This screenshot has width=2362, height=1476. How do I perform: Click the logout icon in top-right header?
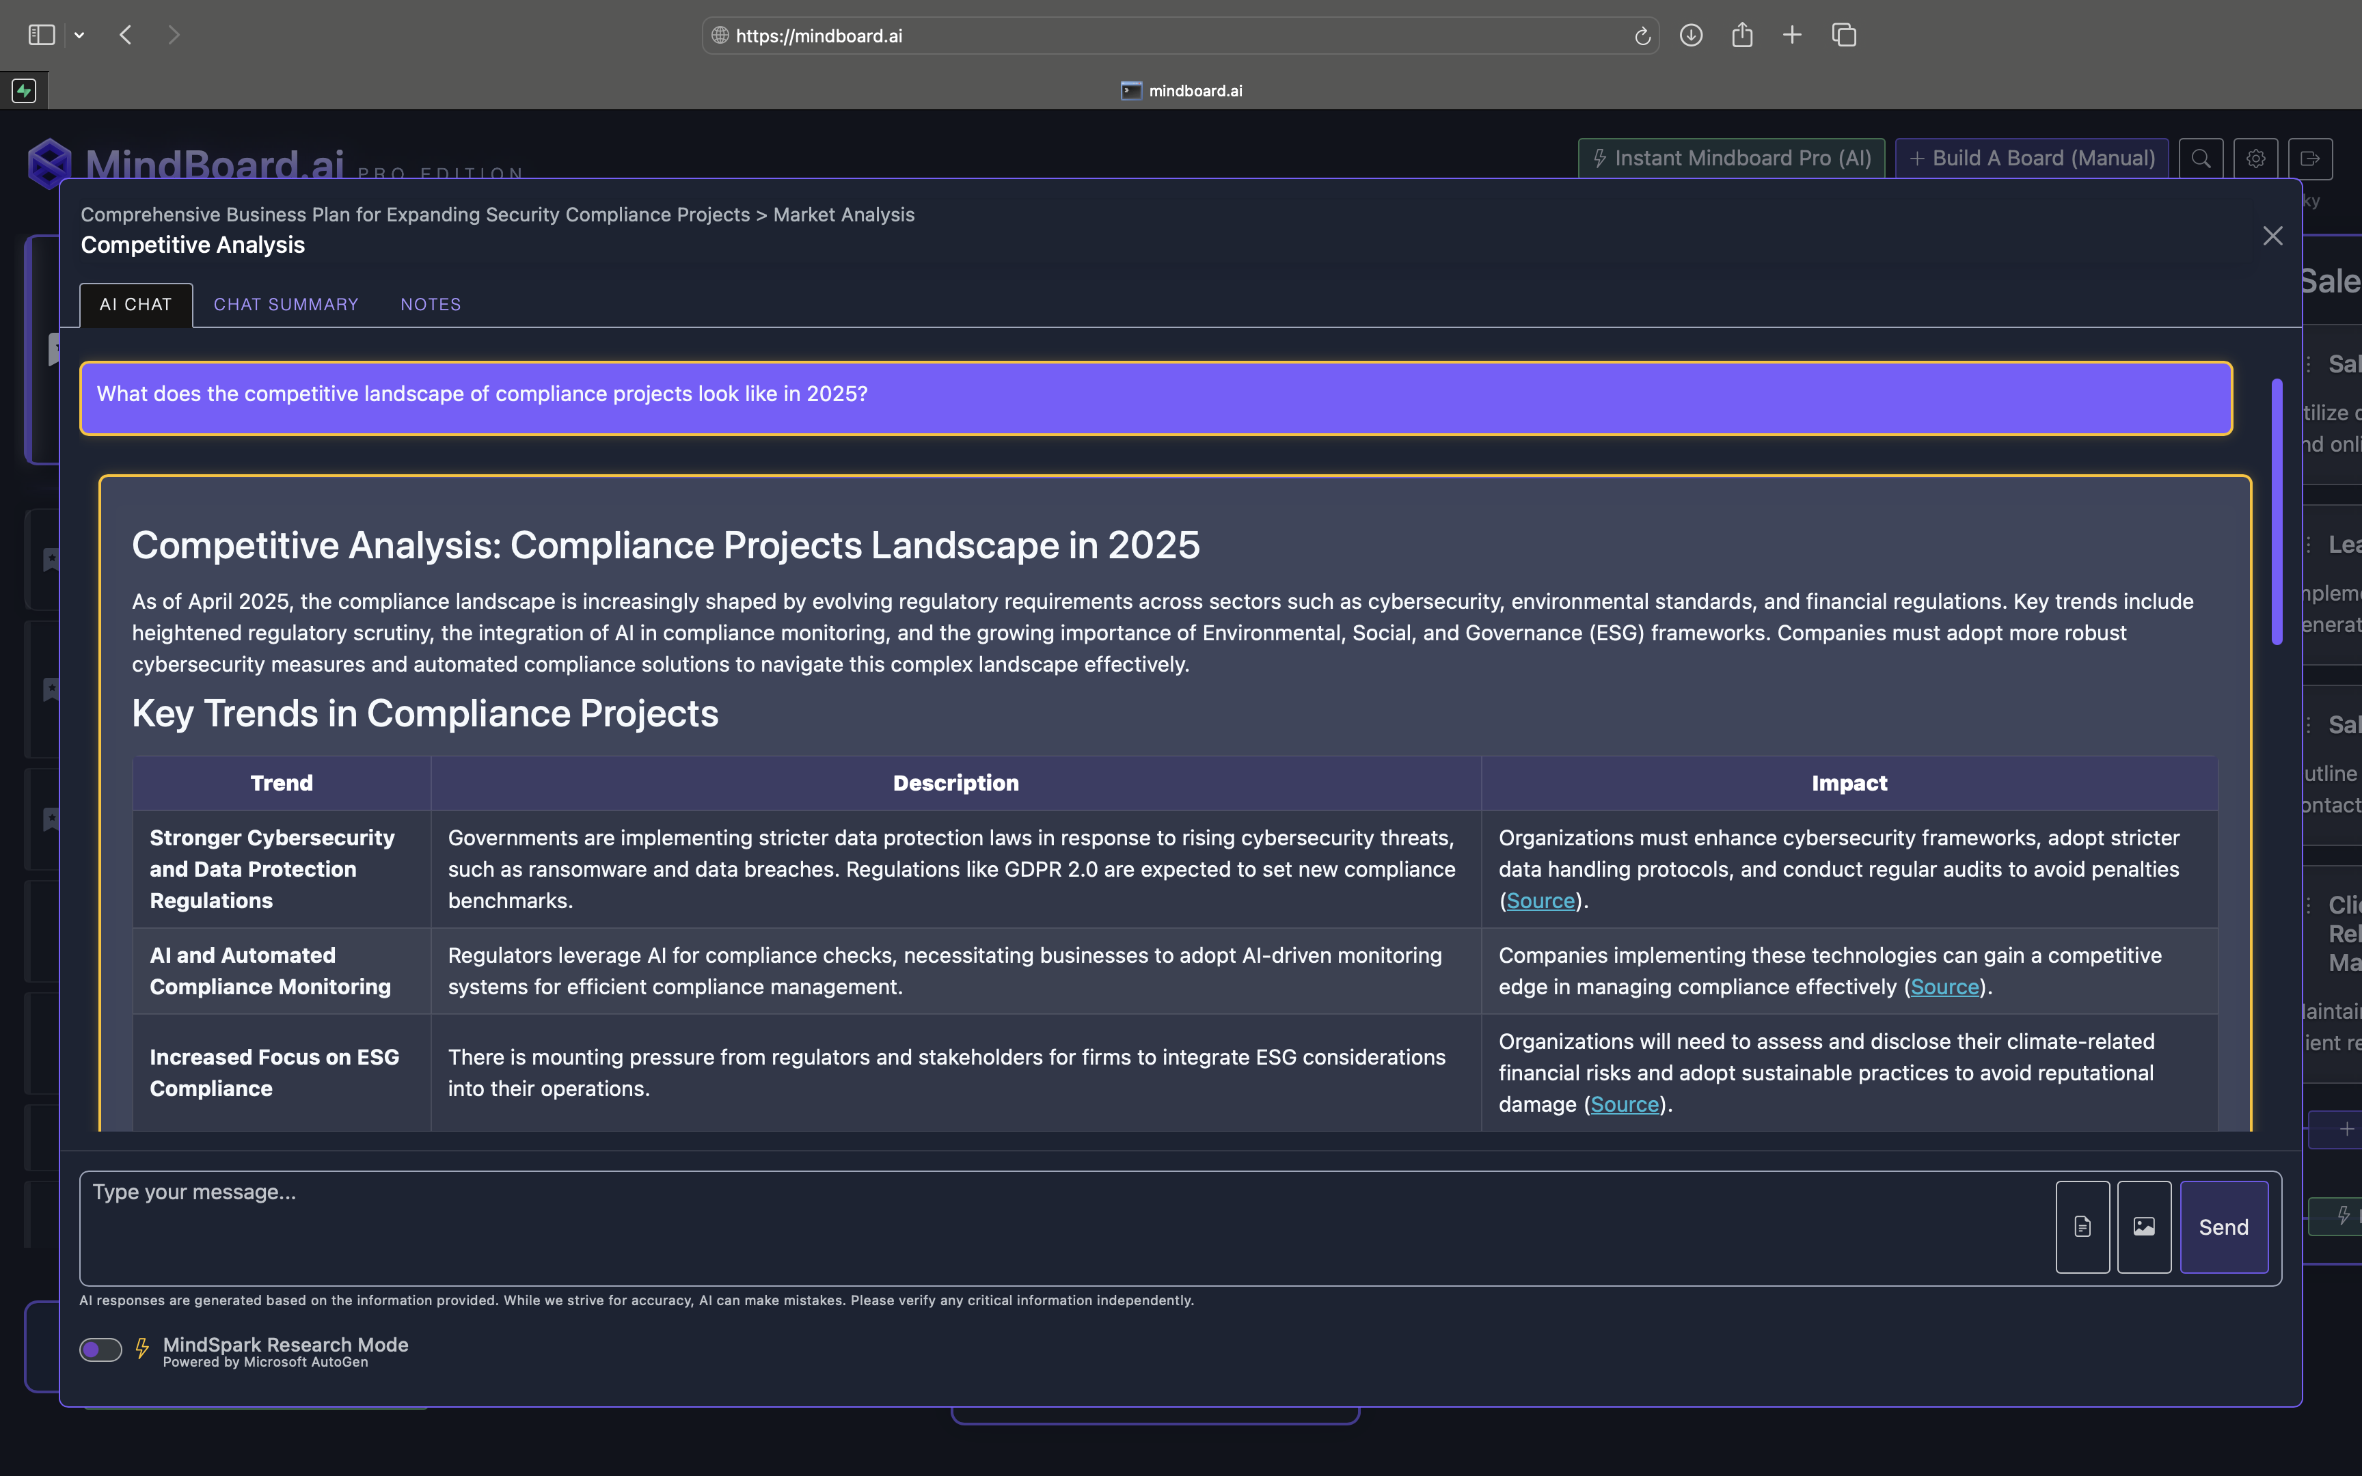[2309, 158]
